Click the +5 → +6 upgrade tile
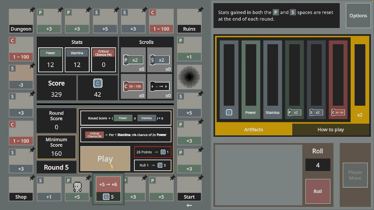The width and height of the screenshot is (374, 210). click(108, 189)
